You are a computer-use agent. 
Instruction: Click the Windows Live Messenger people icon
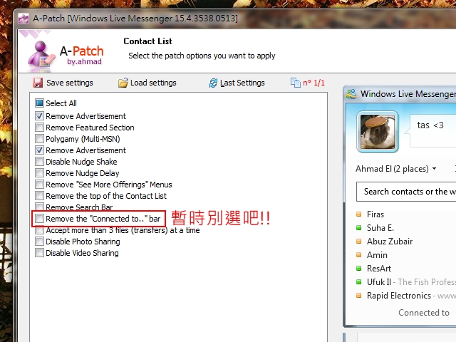click(x=351, y=94)
